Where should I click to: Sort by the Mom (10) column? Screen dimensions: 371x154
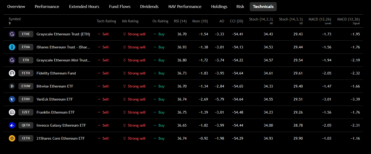(x=200, y=21)
